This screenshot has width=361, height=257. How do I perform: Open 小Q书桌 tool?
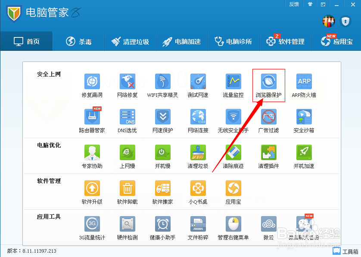coord(198,188)
